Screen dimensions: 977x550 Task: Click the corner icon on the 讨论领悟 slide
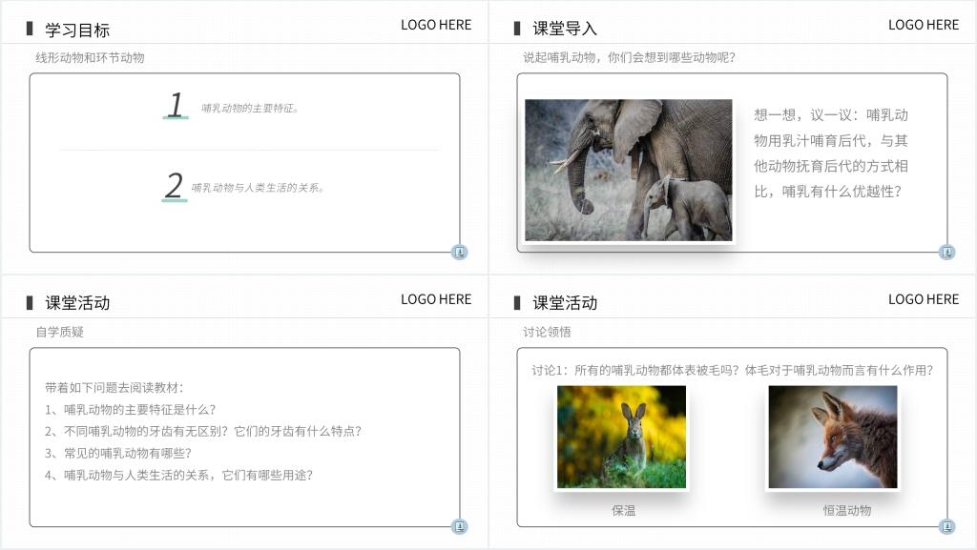[x=946, y=527]
